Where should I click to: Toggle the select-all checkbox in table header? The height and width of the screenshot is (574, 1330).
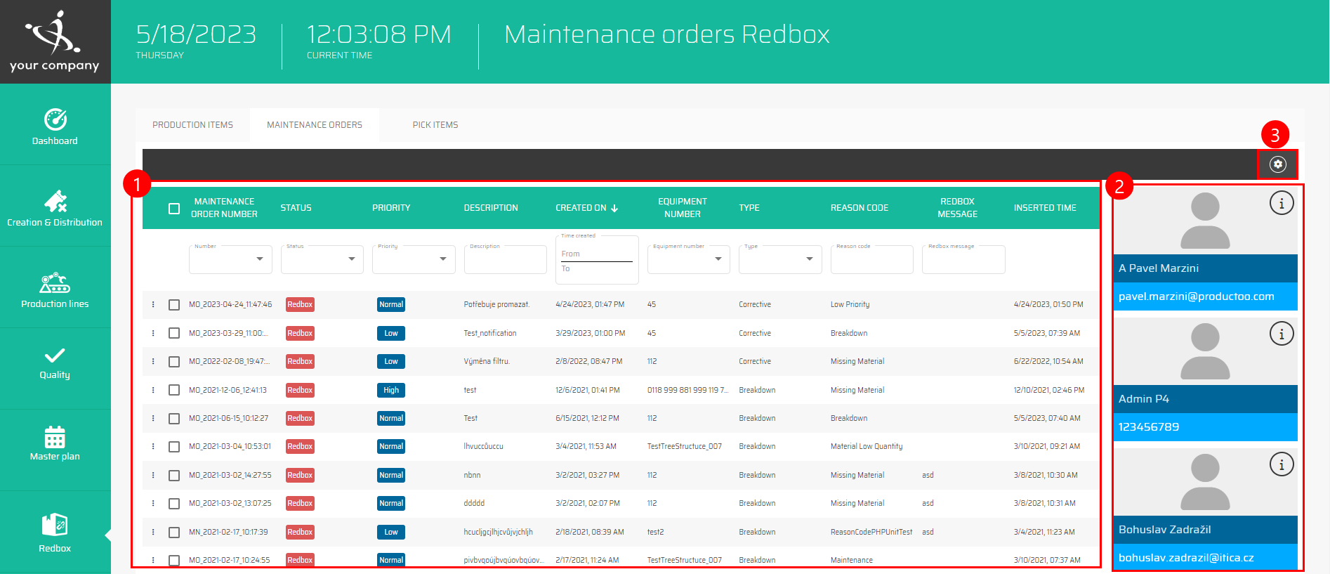click(174, 209)
